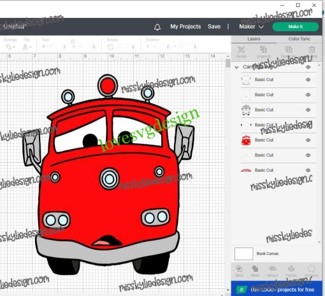This screenshot has width=325, height=296.
Task: Adjust the Rotate stepper arrows
Action: 133,47
